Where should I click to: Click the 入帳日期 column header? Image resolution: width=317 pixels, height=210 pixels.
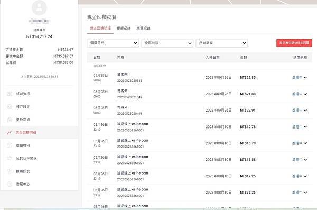click(x=212, y=57)
